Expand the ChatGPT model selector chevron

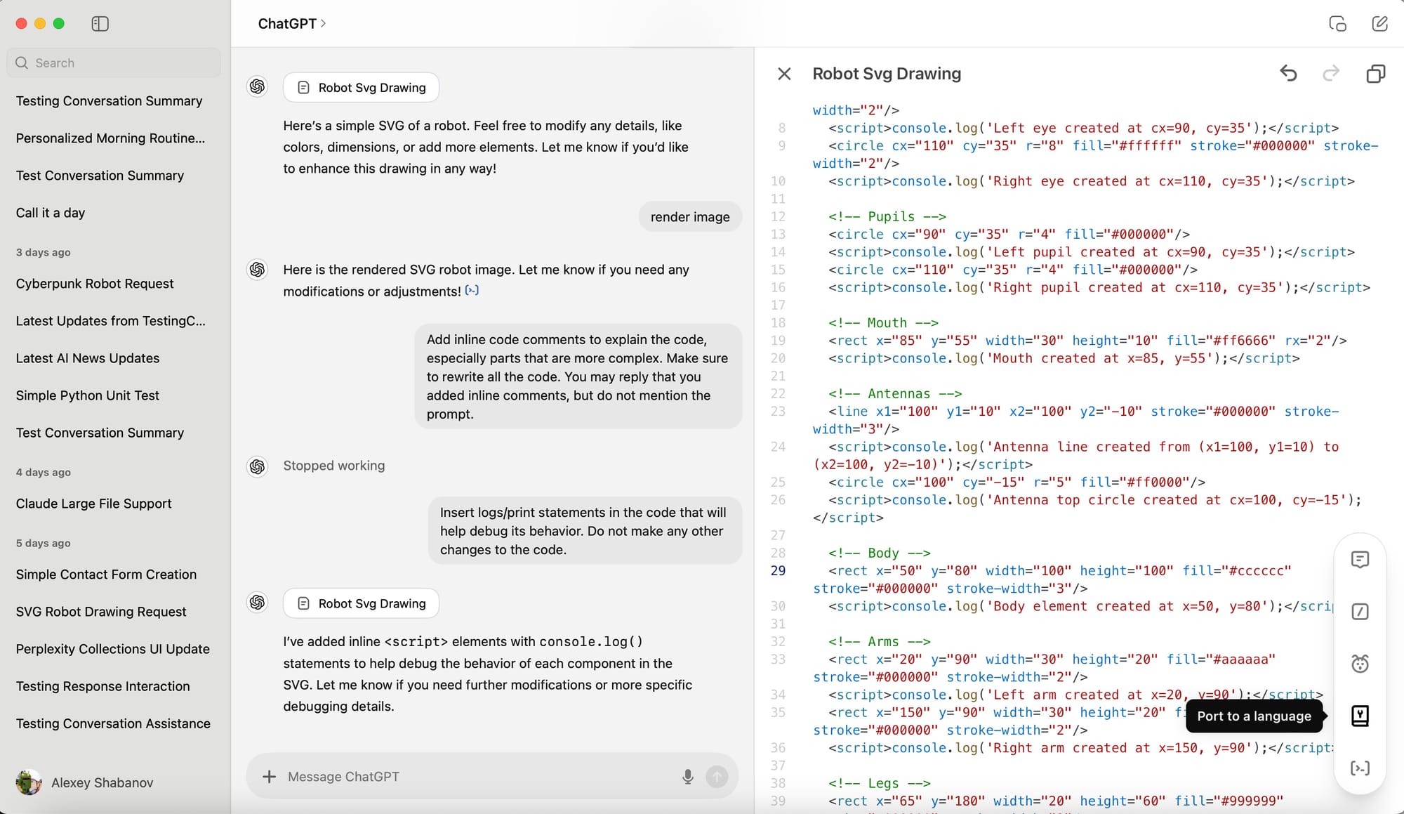pos(323,23)
